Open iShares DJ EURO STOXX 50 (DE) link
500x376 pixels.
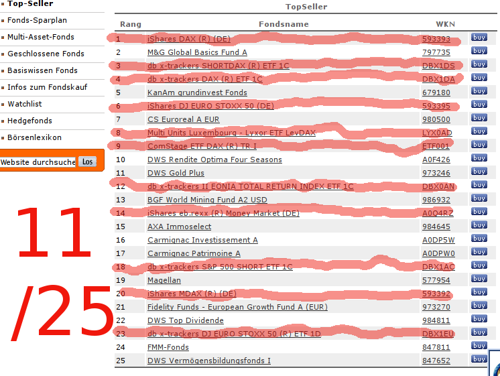pos(210,106)
